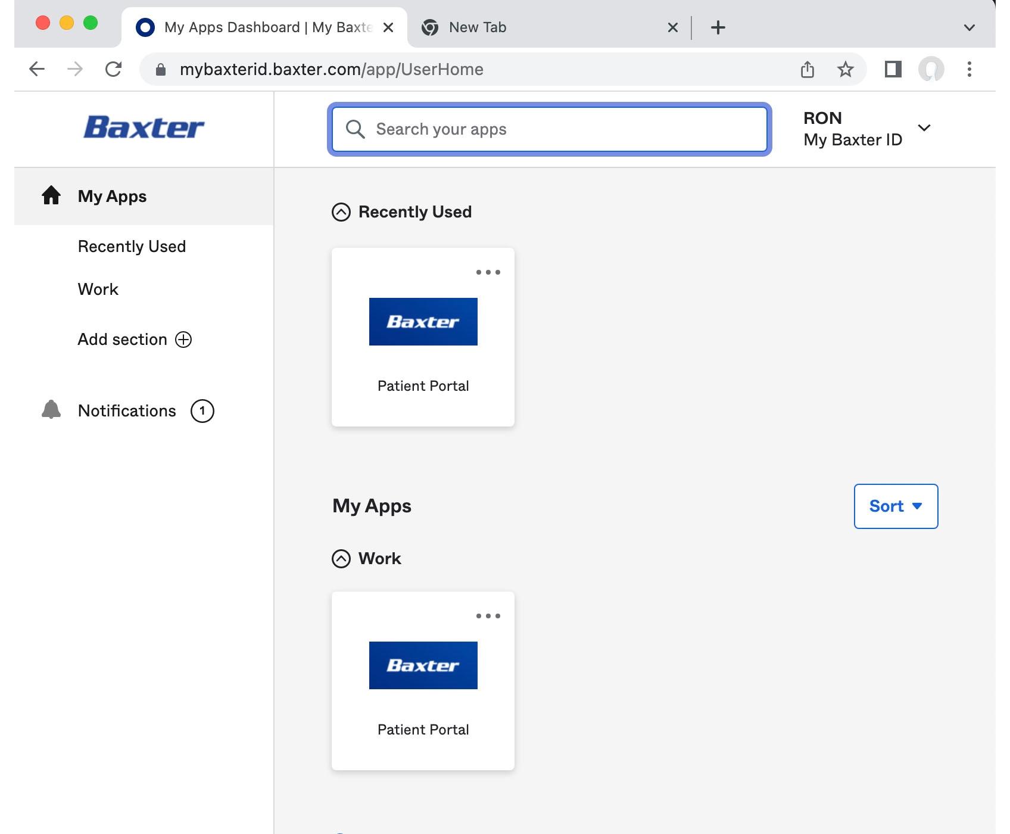Image resolution: width=1010 pixels, height=834 pixels.
Task: Click the Notifications bell icon
Action: (51, 410)
